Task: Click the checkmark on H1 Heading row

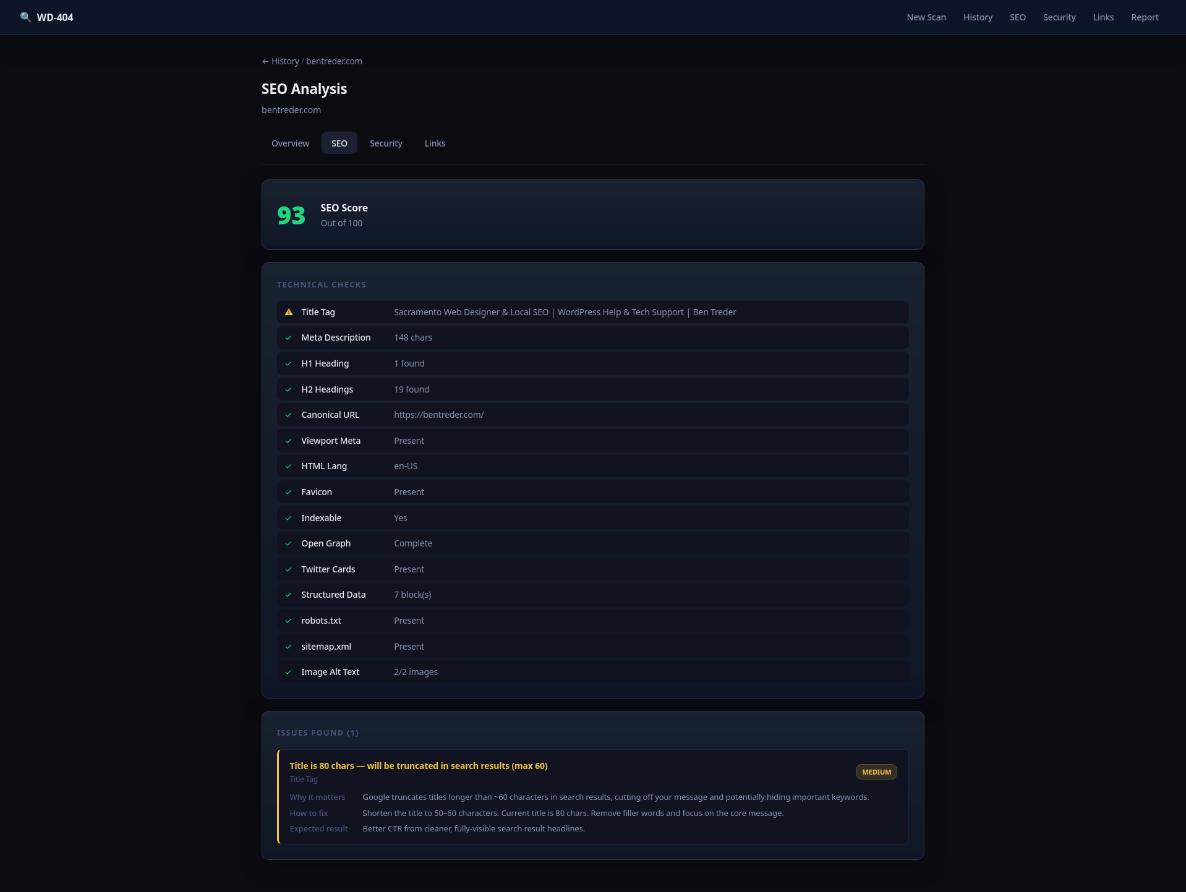Action: (288, 363)
